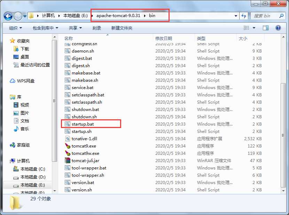The width and height of the screenshot is (289, 215).
Task: Click the service.bat file icon
Action: (68, 87)
